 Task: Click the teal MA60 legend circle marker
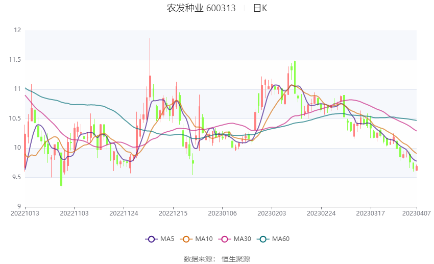(x=262, y=239)
